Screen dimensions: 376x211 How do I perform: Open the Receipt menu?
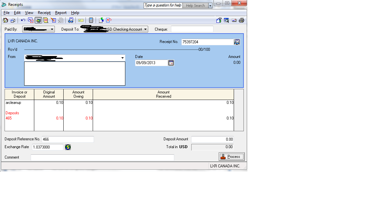click(x=44, y=13)
